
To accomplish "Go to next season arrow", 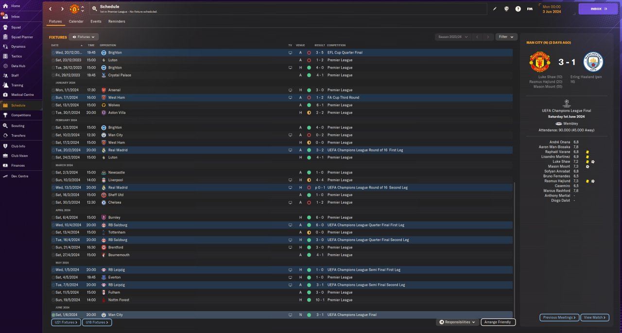I will click(488, 37).
